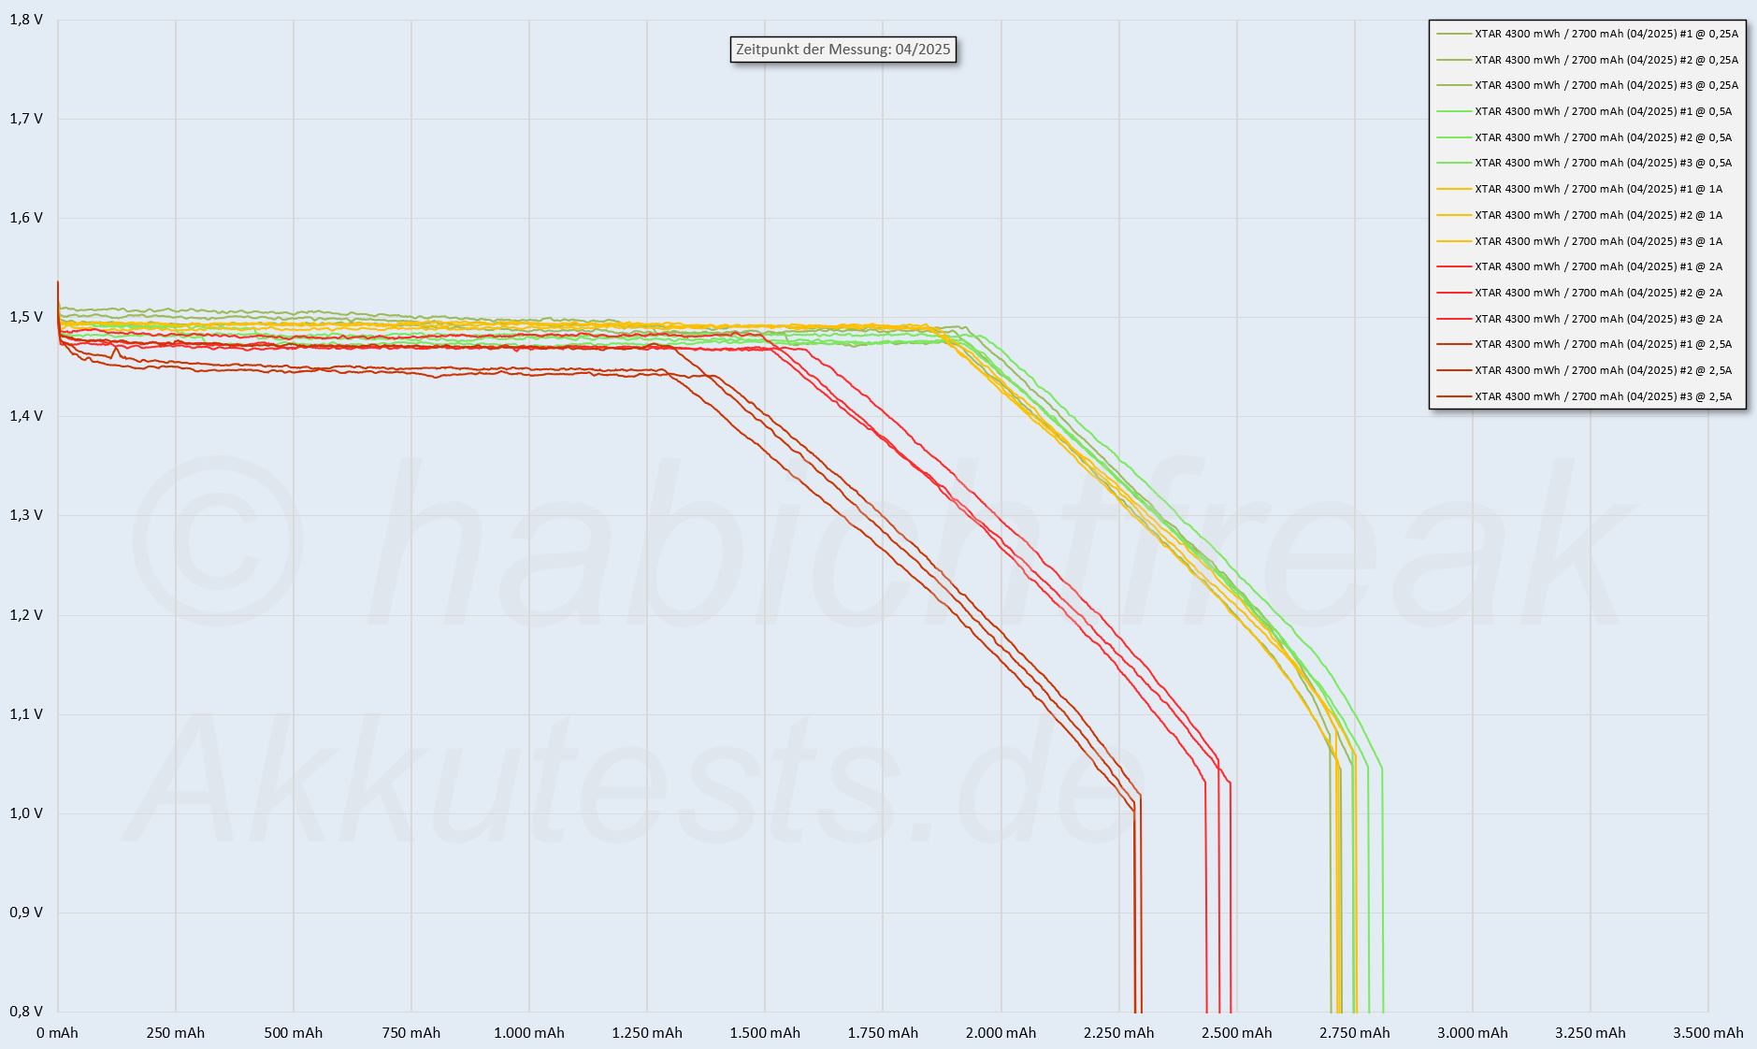Click the 1,5 V y-axis label
1757x1049 pixels.
point(26,317)
